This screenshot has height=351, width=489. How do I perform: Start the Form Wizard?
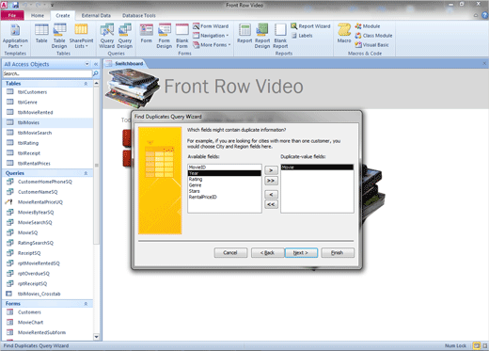point(211,26)
